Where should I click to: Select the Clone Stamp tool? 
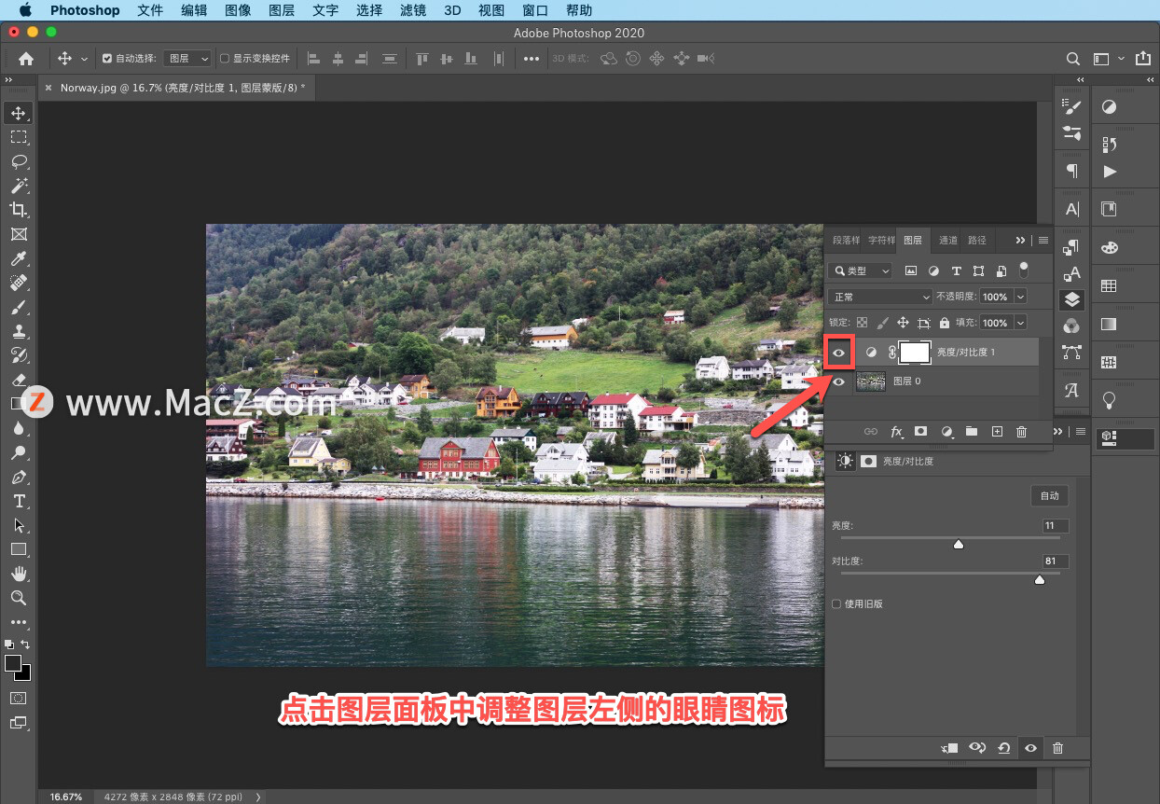[x=19, y=331]
